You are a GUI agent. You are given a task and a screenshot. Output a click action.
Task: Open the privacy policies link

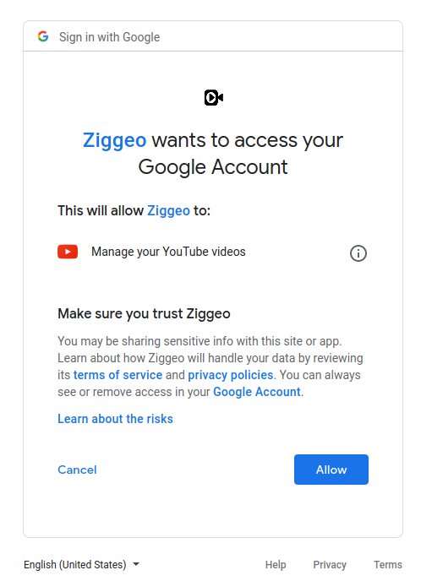pos(231,375)
